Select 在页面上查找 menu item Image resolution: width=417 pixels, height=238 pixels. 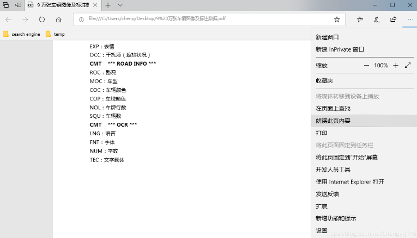point(364,108)
